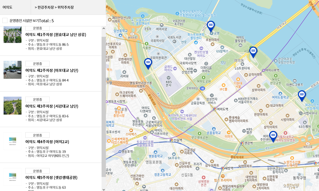Click the wave marker near 여의도 물빛광장
Screen dimensions: 319x191
253,52
